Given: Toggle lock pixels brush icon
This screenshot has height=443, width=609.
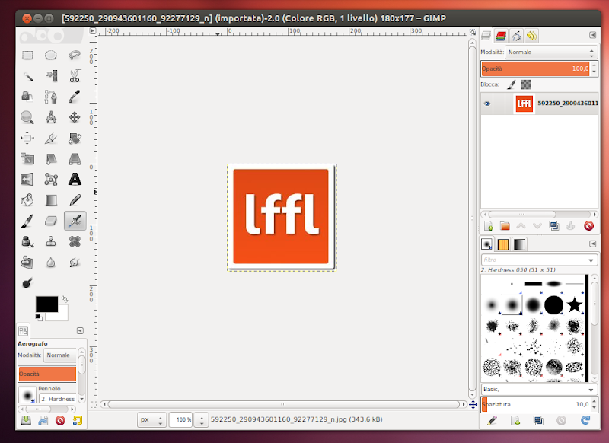Looking at the screenshot, I should 511,84.
